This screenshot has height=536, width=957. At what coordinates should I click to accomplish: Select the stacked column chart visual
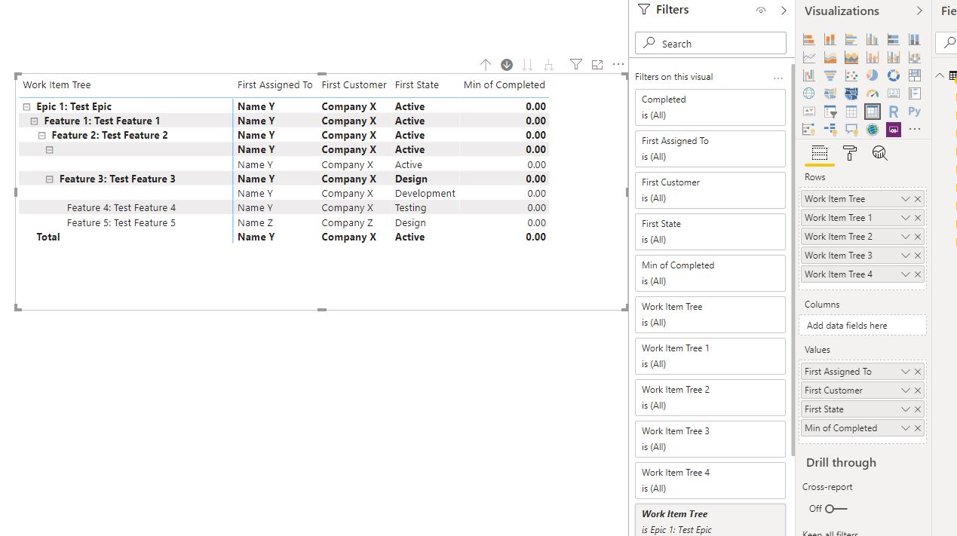click(x=830, y=39)
